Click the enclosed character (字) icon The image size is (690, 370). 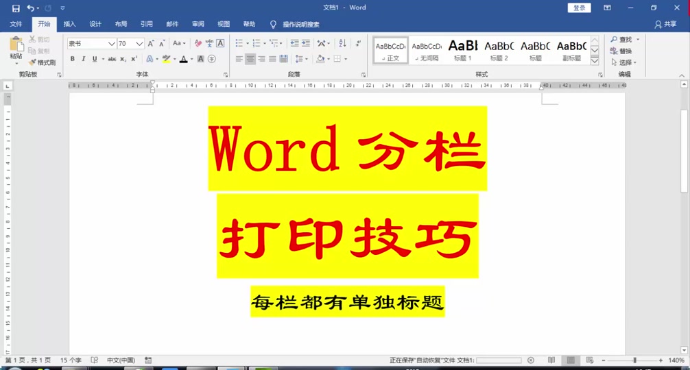click(x=212, y=59)
